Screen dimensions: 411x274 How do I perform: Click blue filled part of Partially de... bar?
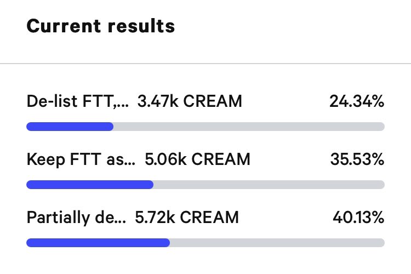(98, 243)
